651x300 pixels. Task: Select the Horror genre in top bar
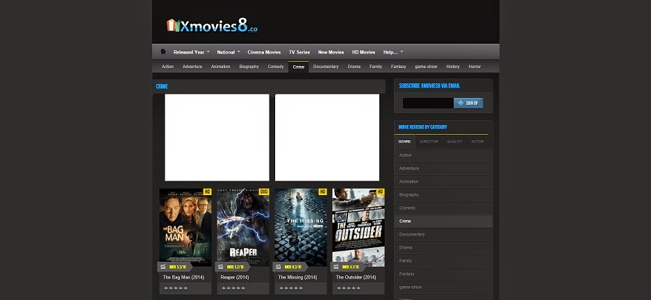tap(475, 67)
